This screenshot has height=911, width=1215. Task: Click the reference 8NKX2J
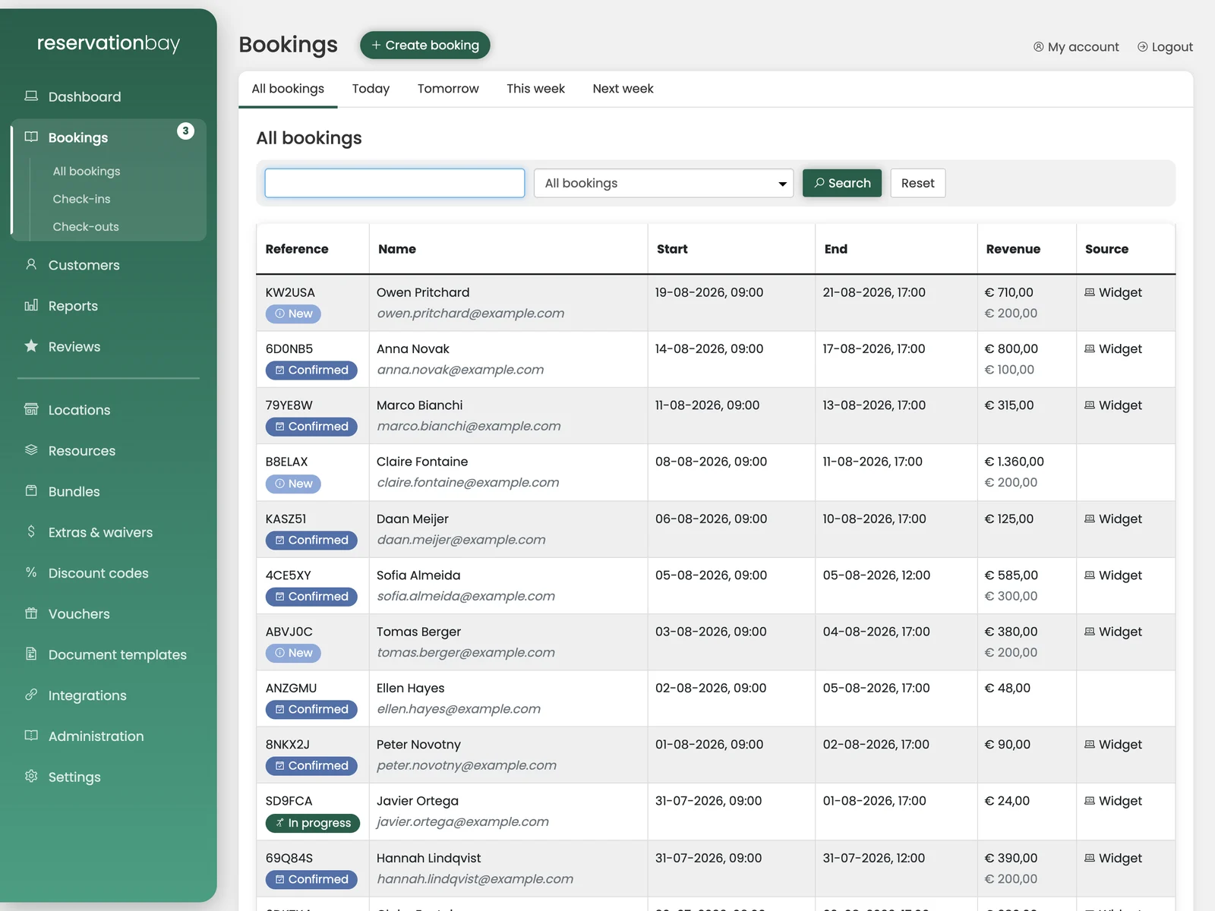[288, 745]
